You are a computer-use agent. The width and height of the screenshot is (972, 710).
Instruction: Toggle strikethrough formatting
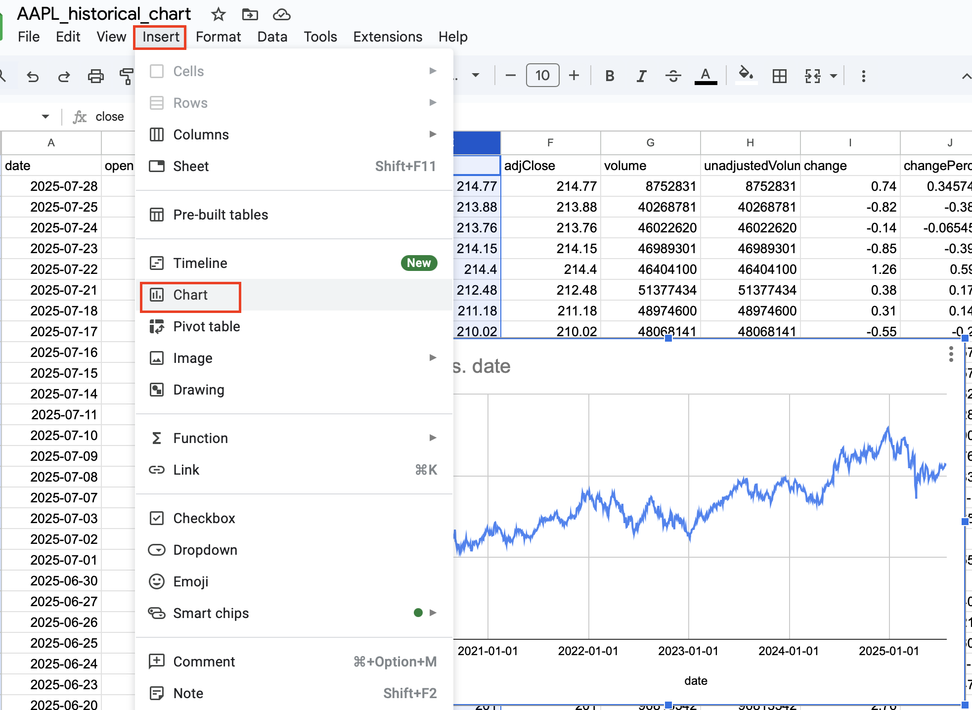[673, 76]
